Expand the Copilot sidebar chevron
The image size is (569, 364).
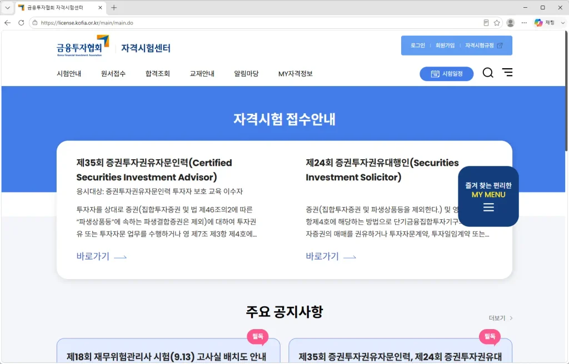[563, 23]
